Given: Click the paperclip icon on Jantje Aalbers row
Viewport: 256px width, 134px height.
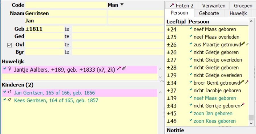Looking at the screenshot, I should click(124, 68).
